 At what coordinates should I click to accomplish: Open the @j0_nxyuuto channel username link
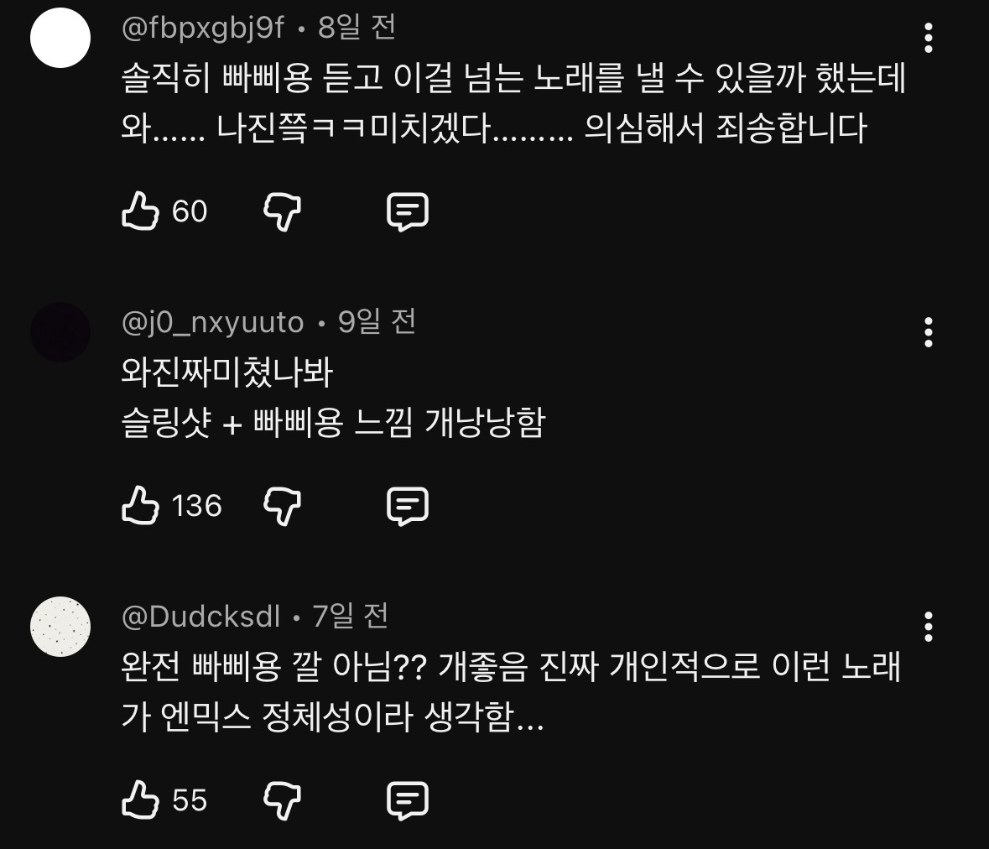click(x=213, y=322)
